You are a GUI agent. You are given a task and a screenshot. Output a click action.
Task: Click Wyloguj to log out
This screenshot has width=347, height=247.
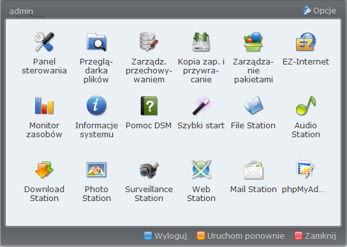point(165,236)
